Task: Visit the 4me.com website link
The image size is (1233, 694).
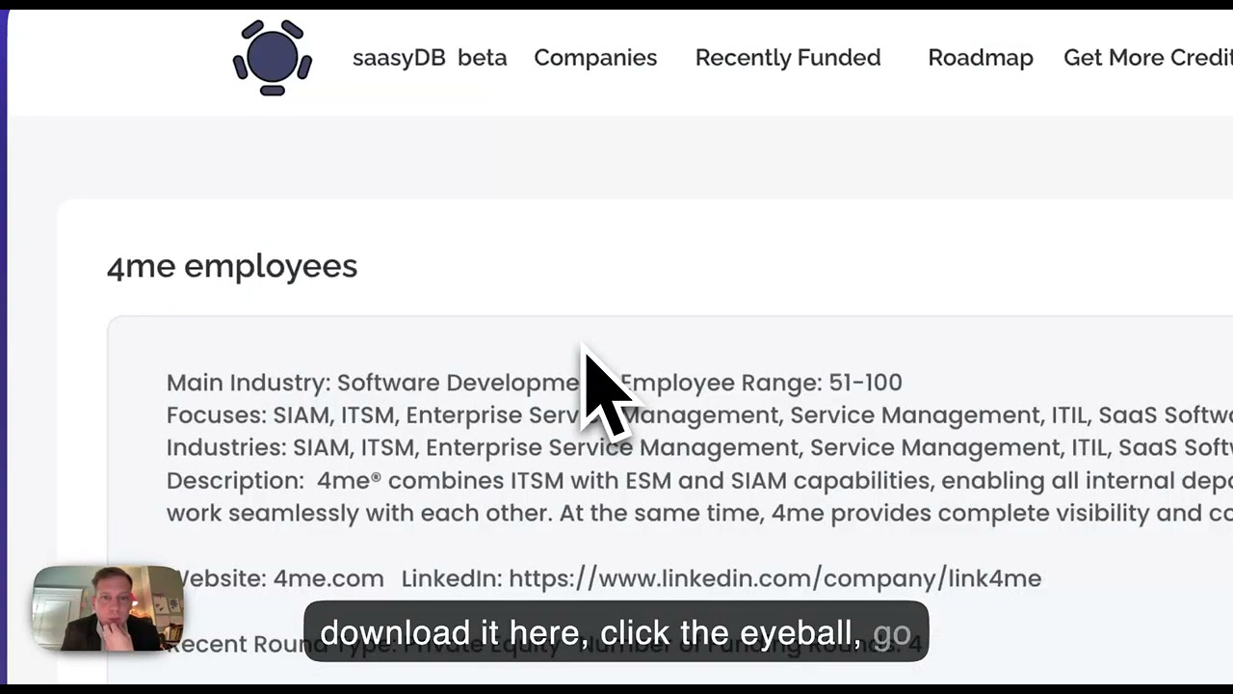Action: pos(328,578)
